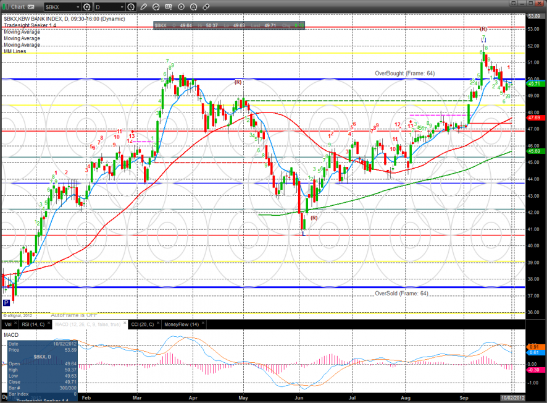Click the link windows chain icon
The width and height of the screenshot is (547, 403).
click(x=206, y=7)
